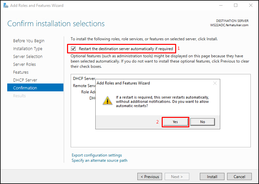
Task: Click the yellow warning triangle icon
Action: (x=107, y=101)
